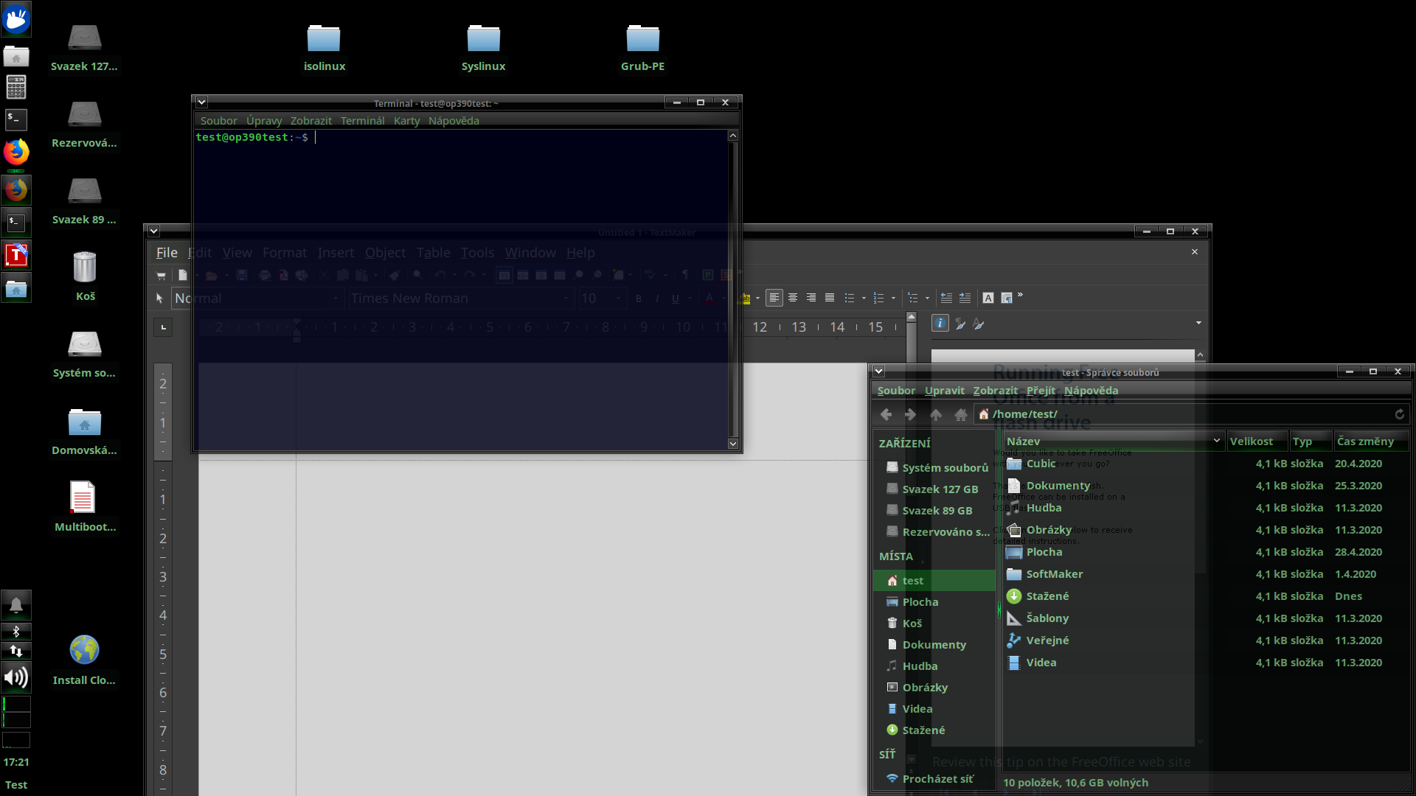This screenshot has width=1416, height=796.
Task: Click the reload icon in file manager
Action: click(1399, 414)
